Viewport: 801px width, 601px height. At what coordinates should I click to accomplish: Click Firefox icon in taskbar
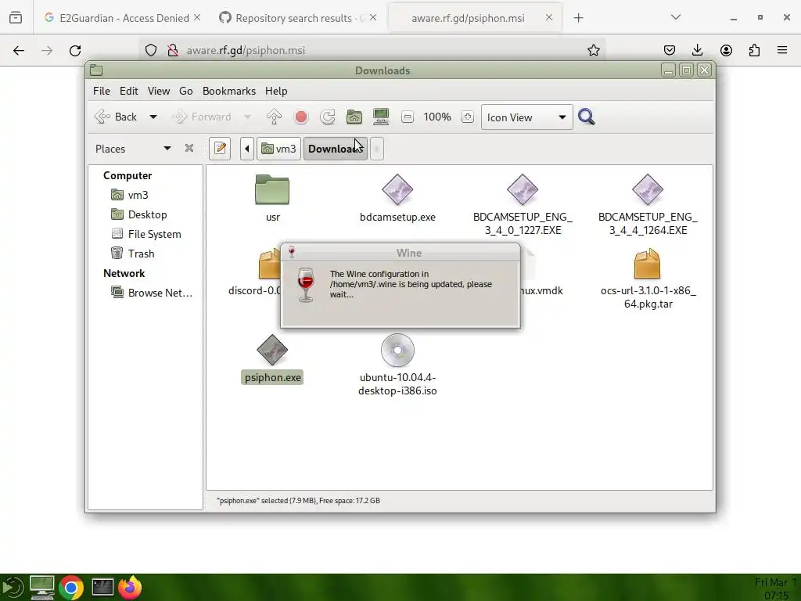click(130, 587)
